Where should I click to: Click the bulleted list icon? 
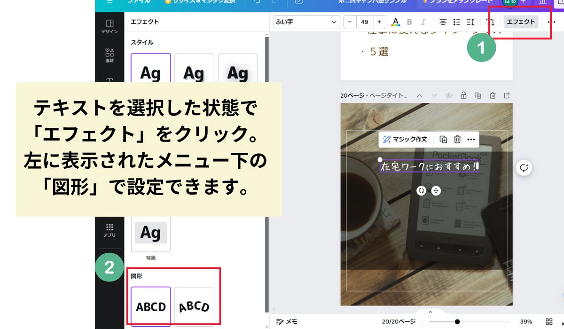pos(456,22)
